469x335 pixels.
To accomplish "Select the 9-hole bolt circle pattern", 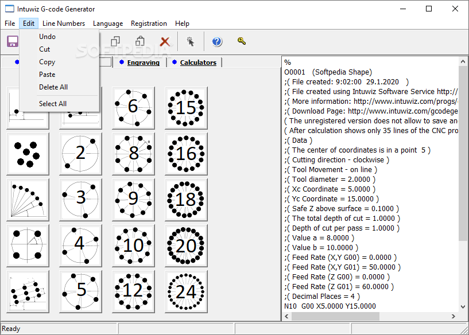I will [x=133, y=200].
